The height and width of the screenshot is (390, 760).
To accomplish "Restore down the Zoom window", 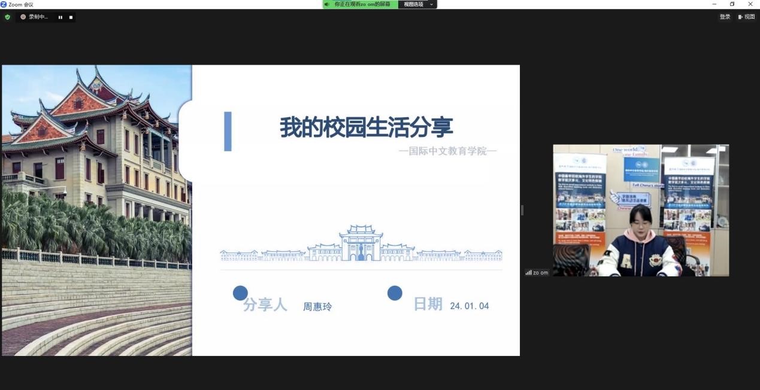I will click(x=732, y=4).
